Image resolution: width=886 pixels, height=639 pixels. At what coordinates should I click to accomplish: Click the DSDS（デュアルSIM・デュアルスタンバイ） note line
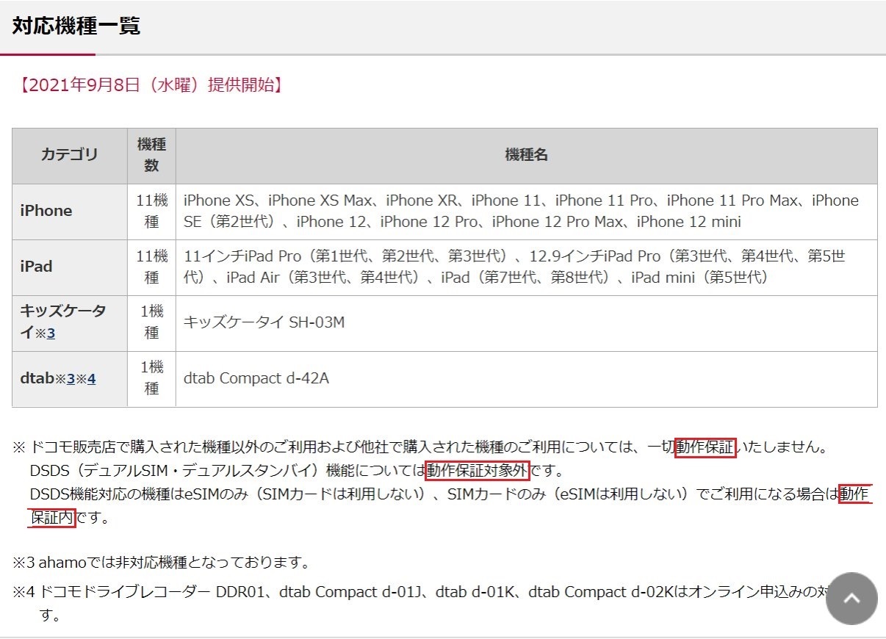pos(297,470)
